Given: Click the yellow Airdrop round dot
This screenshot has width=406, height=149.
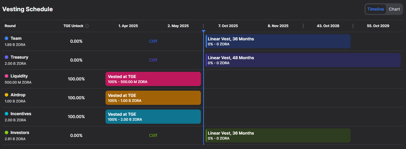Looking at the screenshot, I should tap(6, 95).
